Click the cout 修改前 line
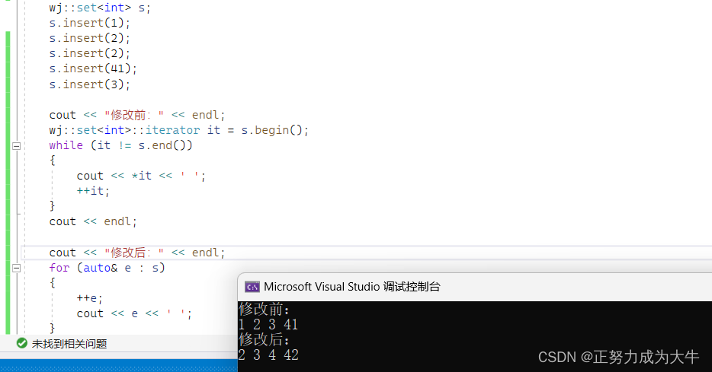Image resolution: width=712 pixels, height=372 pixels. (x=137, y=115)
